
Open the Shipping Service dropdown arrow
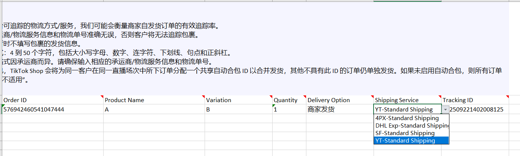point(445,110)
